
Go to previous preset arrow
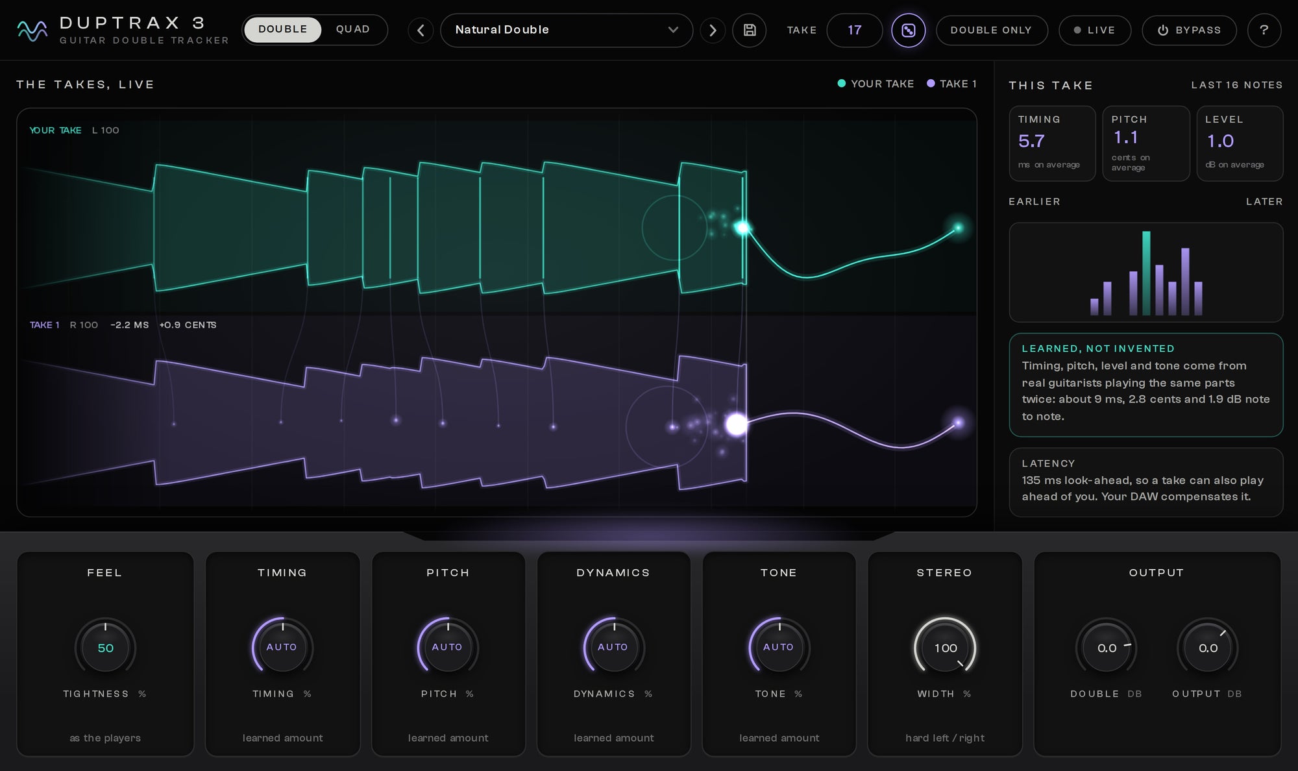point(421,31)
